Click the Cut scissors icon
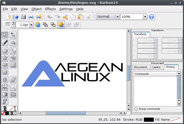Image resolution: width=184 pixels, height=124 pixels. (65, 17)
